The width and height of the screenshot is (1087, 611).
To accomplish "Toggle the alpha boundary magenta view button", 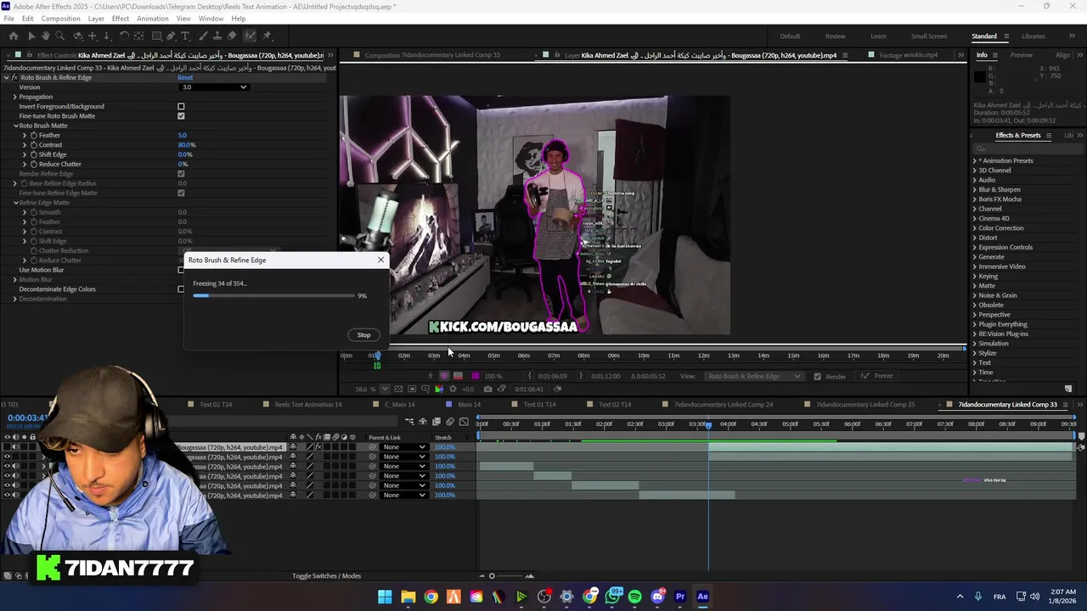I will [x=444, y=376].
